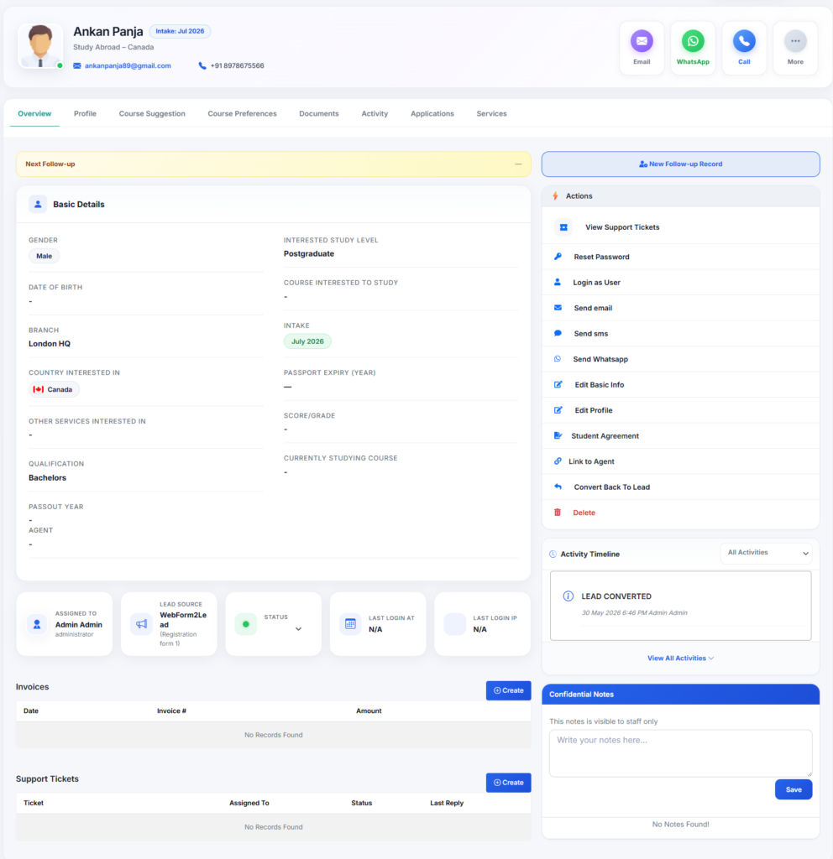Create a new invoice
The height and width of the screenshot is (859, 833).
point(508,690)
